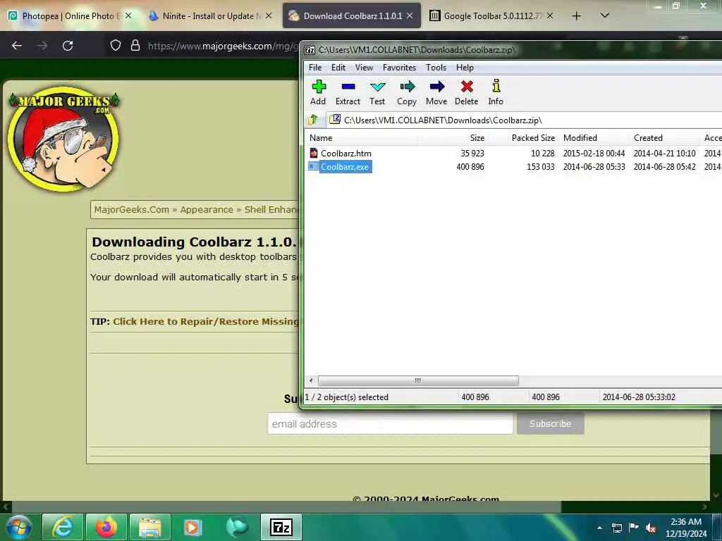
Task: Click the email address input field
Action: (x=391, y=423)
